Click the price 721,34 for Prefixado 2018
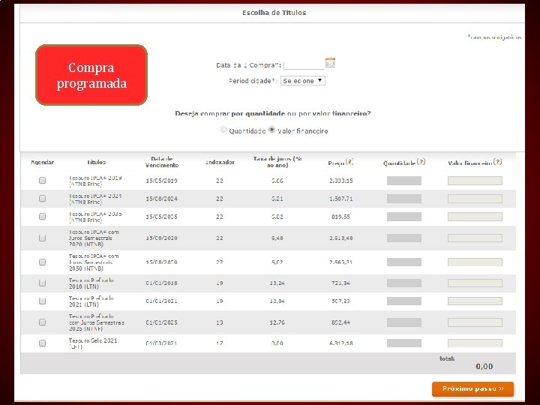The height and width of the screenshot is (405, 540). coord(341,283)
